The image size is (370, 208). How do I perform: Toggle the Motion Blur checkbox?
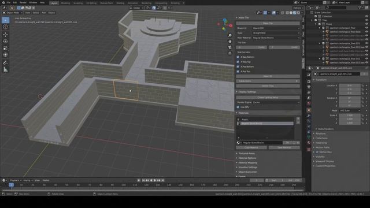click(317, 152)
